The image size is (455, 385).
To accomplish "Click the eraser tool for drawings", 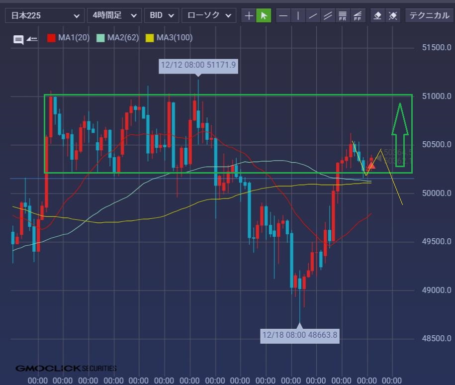I will click(x=377, y=15).
